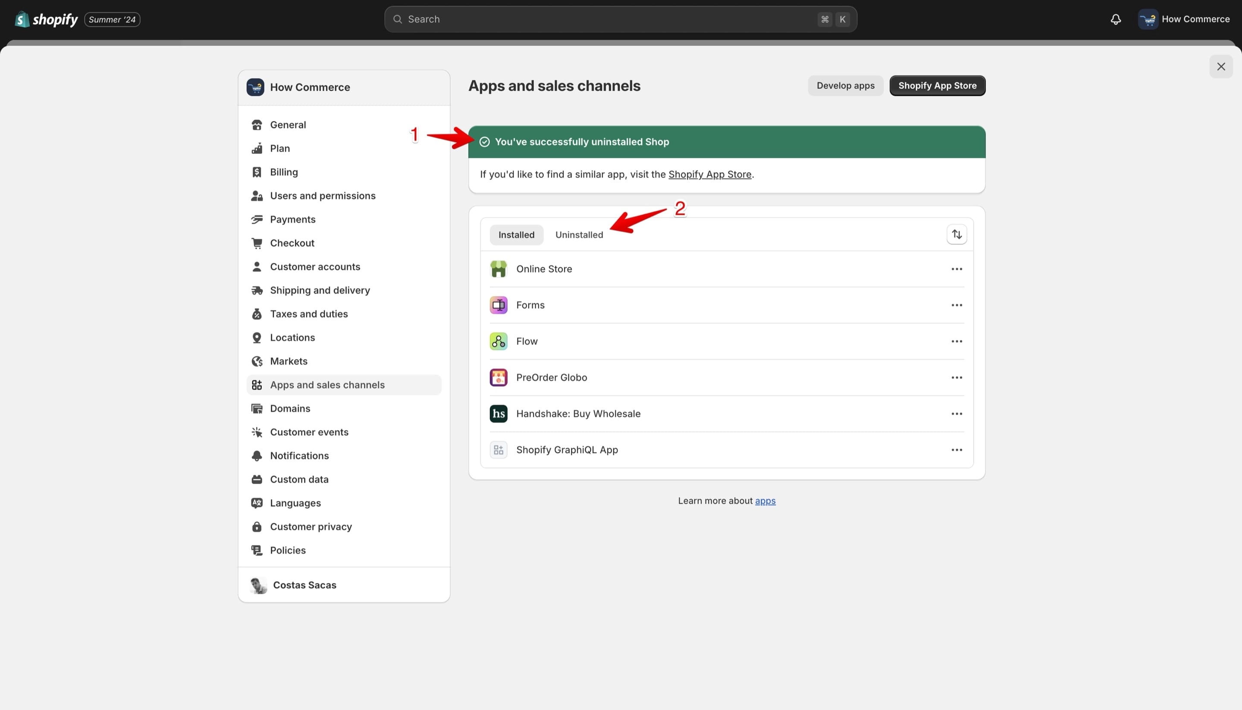Open the notifications bell icon
Viewport: 1242px width, 710px height.
click(1115, 19)
